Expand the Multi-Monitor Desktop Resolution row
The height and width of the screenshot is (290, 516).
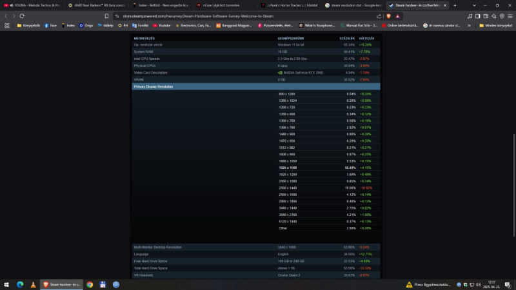click(256, 247)
